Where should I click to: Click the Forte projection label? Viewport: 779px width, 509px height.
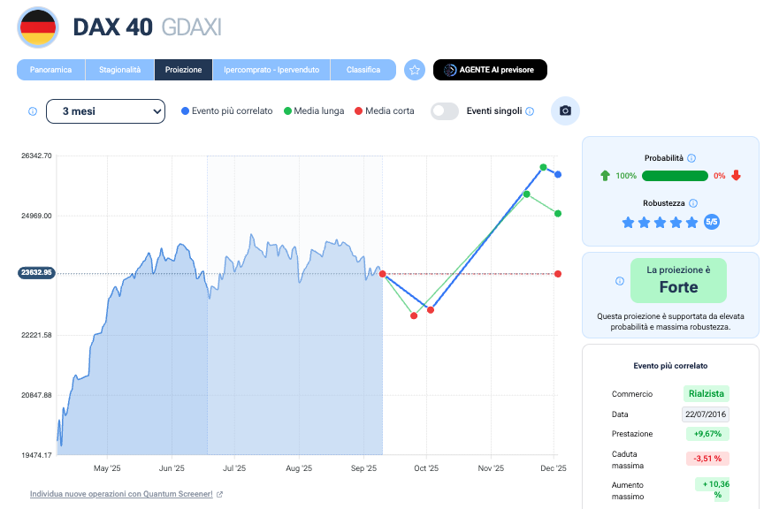pyautogui.click(x=679, y=287)
